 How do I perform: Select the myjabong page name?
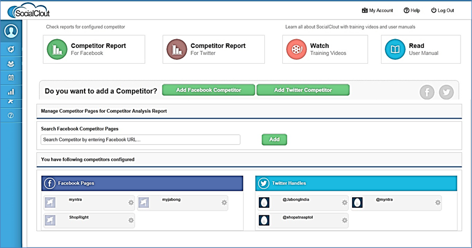(171, 200)
